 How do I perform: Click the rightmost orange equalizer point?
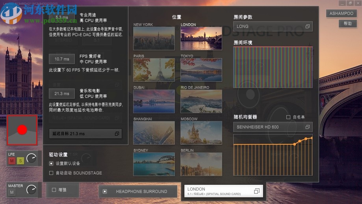click(x=312, y=138)
